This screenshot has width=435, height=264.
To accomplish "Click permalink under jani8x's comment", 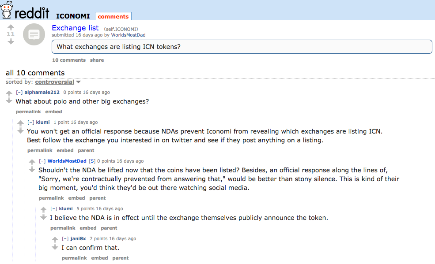I will [x=74, y=258].
